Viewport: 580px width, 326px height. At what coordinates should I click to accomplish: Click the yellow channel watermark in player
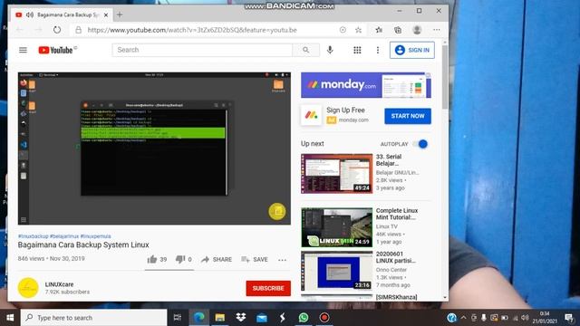pos(277,211)
